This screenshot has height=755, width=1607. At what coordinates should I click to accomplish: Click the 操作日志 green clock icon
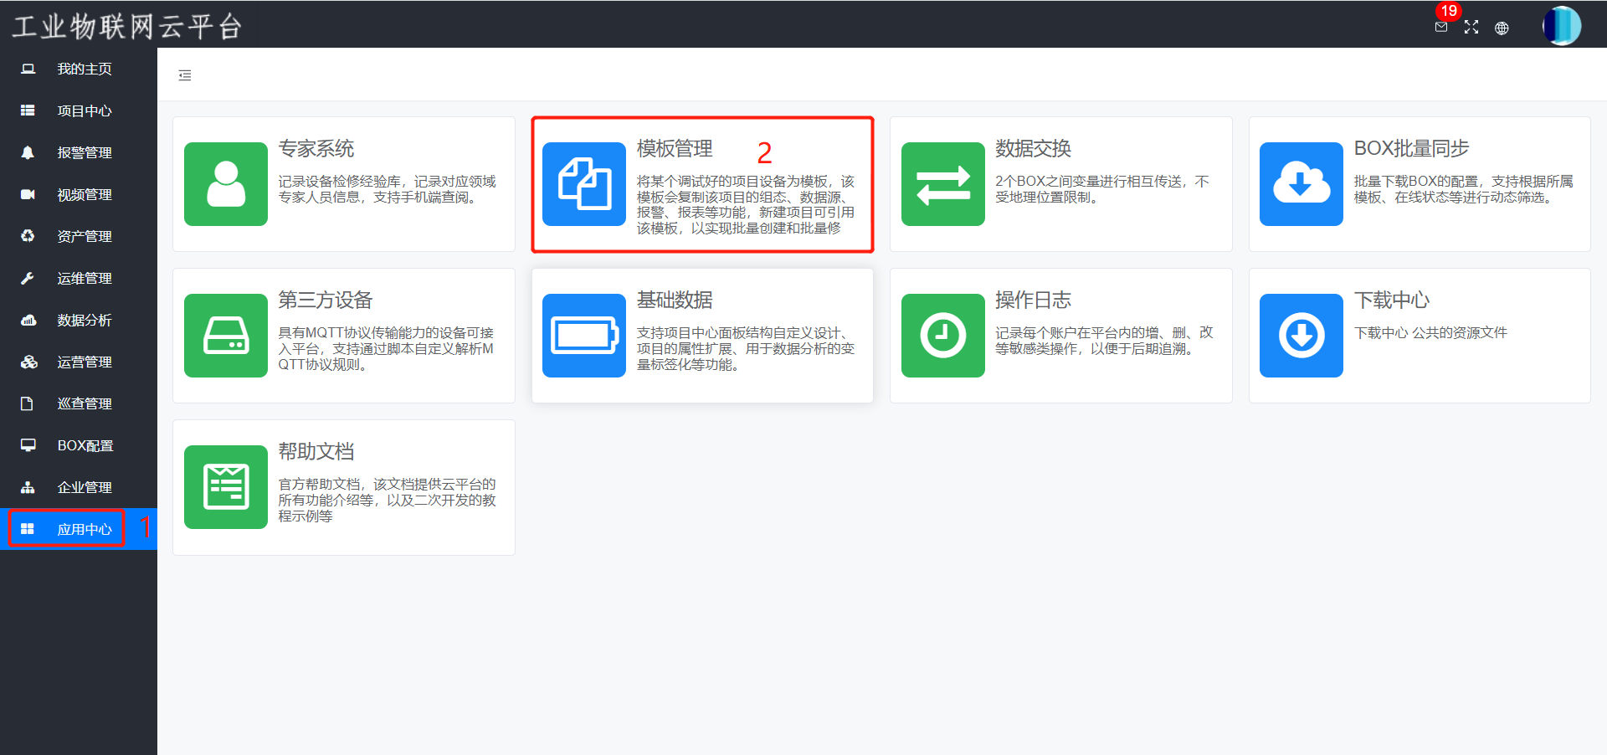click(x=943, y=336)
